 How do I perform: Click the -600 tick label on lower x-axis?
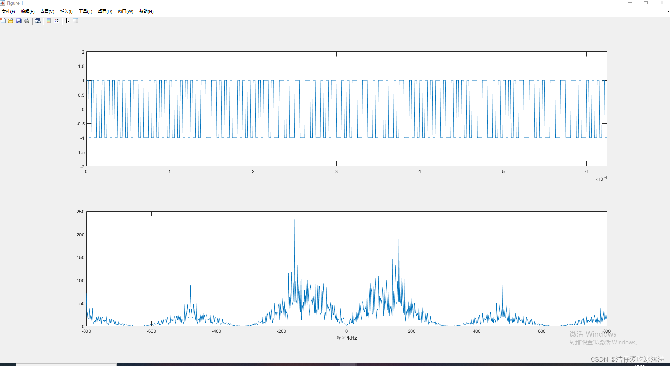(151, 331)
